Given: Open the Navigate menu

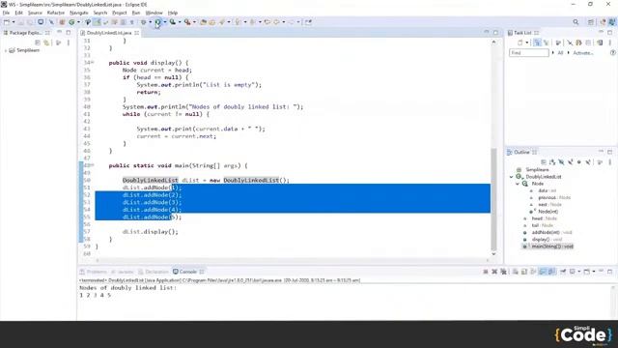Looking at the screenshot, I should [x=79, y=13].
